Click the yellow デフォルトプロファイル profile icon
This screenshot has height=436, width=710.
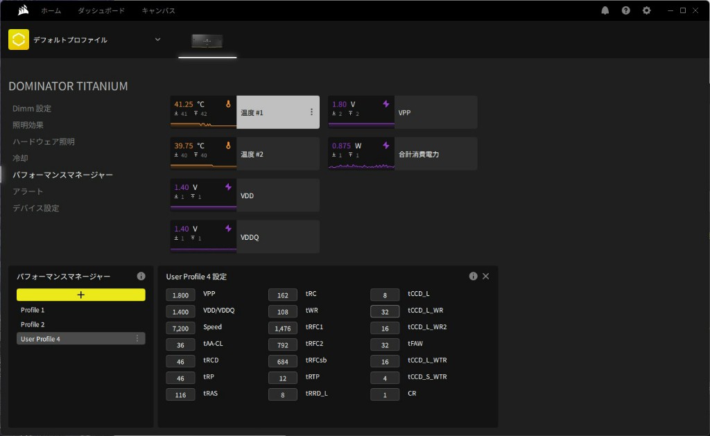point(19,40)
